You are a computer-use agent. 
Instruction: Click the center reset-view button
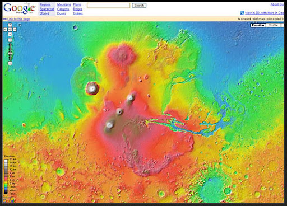point(10,30)
